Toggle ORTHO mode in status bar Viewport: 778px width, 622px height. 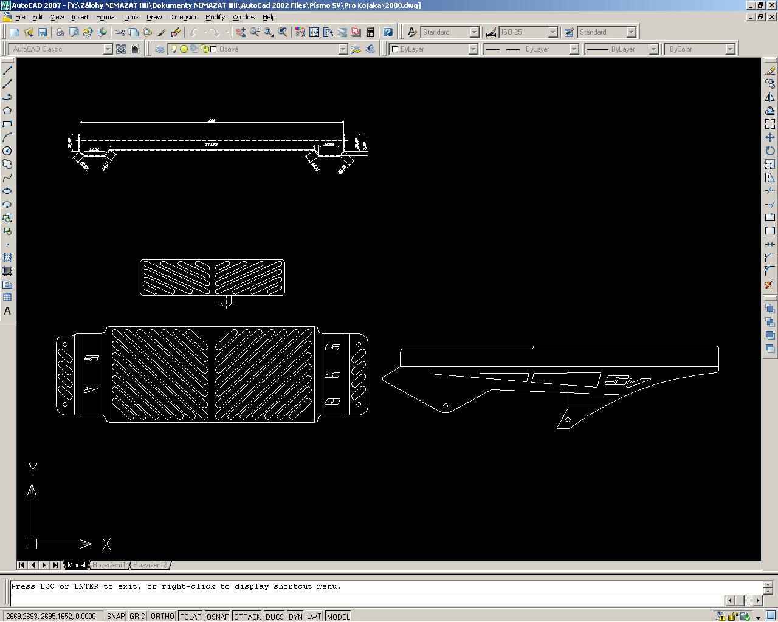coord(162,616)
